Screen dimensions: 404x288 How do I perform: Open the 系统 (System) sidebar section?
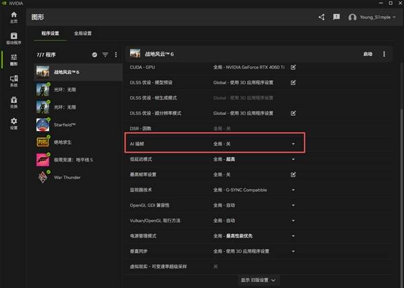click(13, 81)
